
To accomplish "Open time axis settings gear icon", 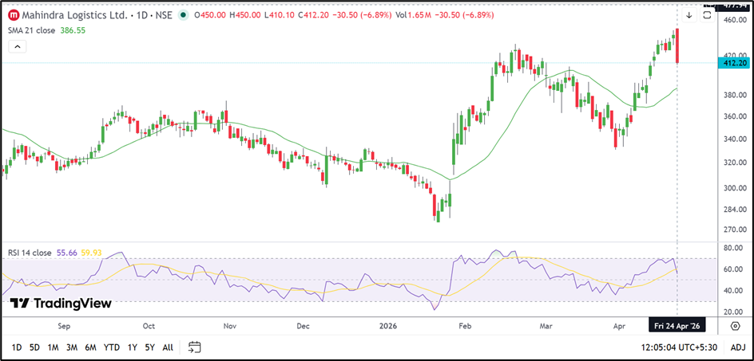I will coord(733,327).
